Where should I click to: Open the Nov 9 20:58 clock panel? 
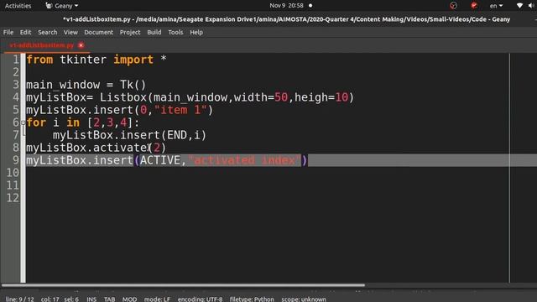pyautogui.click(x=286, y=6)
